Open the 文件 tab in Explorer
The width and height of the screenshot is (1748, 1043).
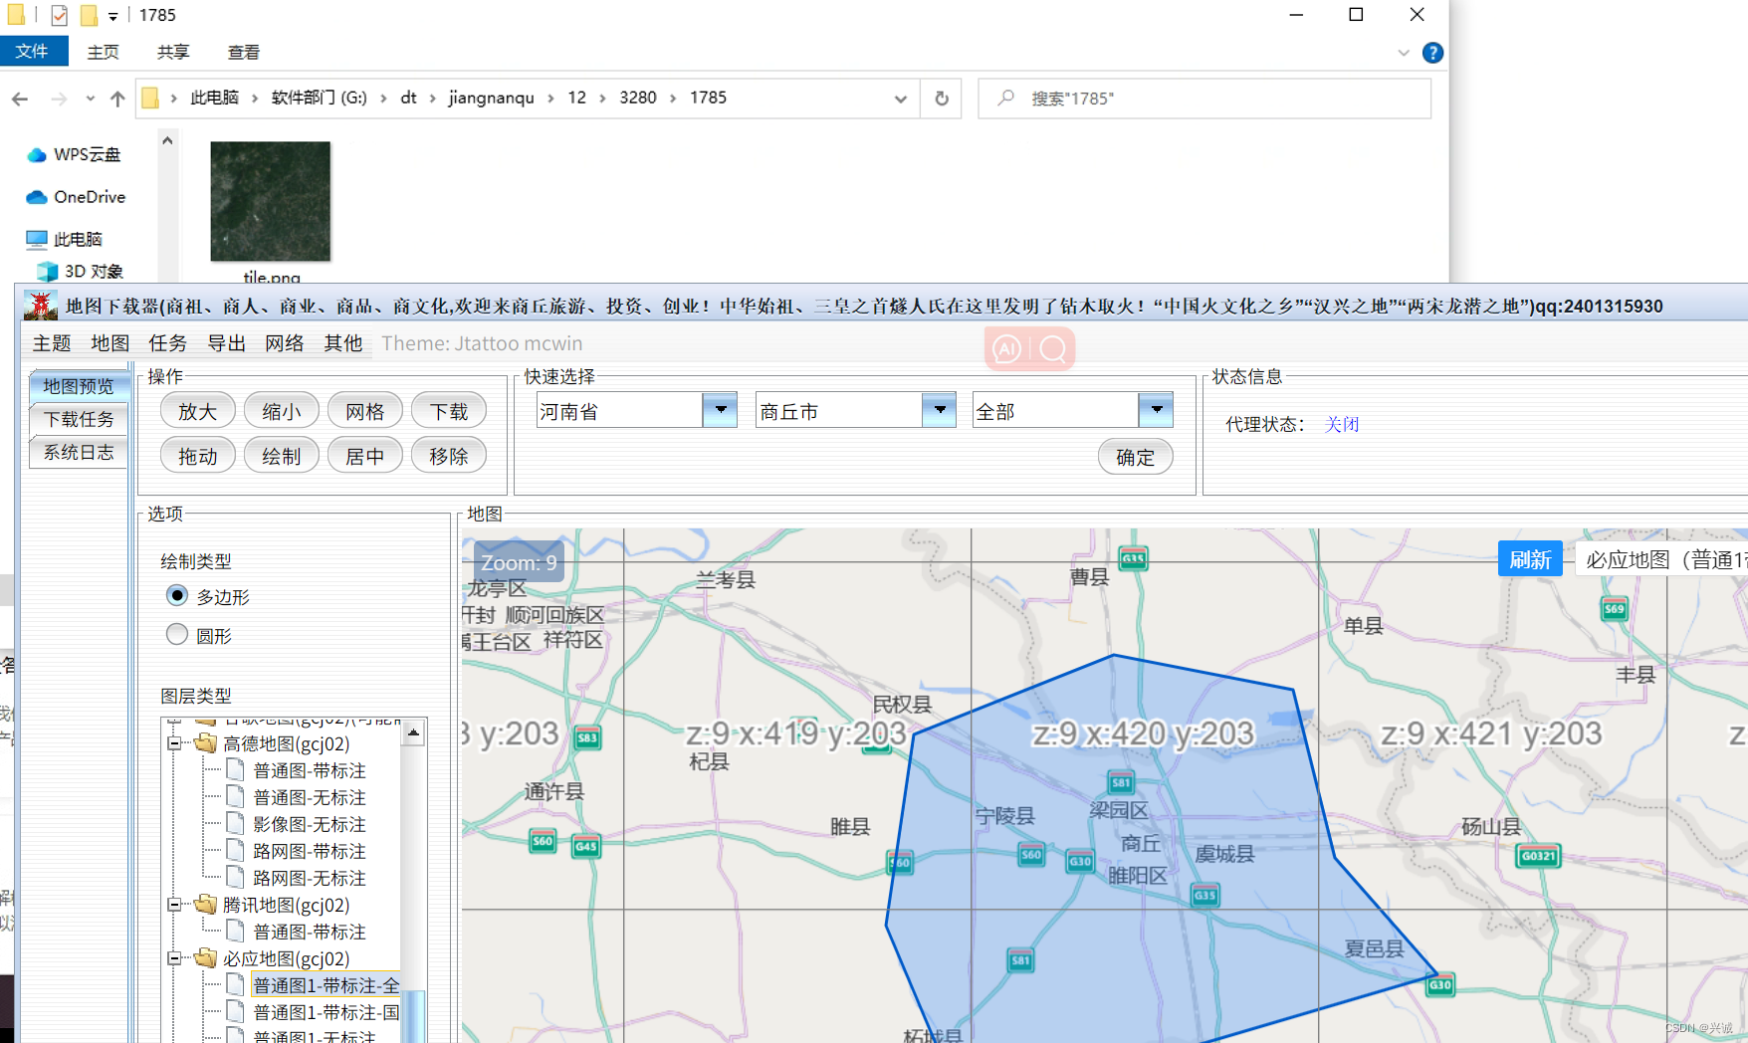tap(33, 52)
